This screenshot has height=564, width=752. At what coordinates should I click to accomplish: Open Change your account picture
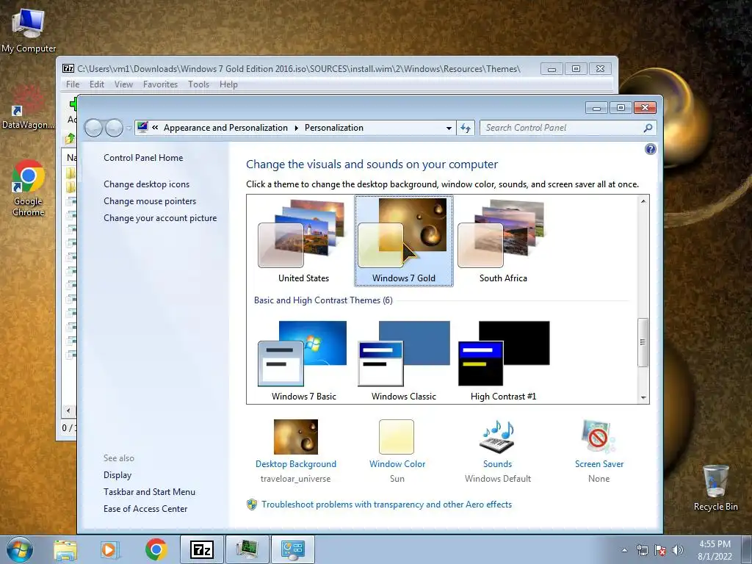(x=160, y=217)
